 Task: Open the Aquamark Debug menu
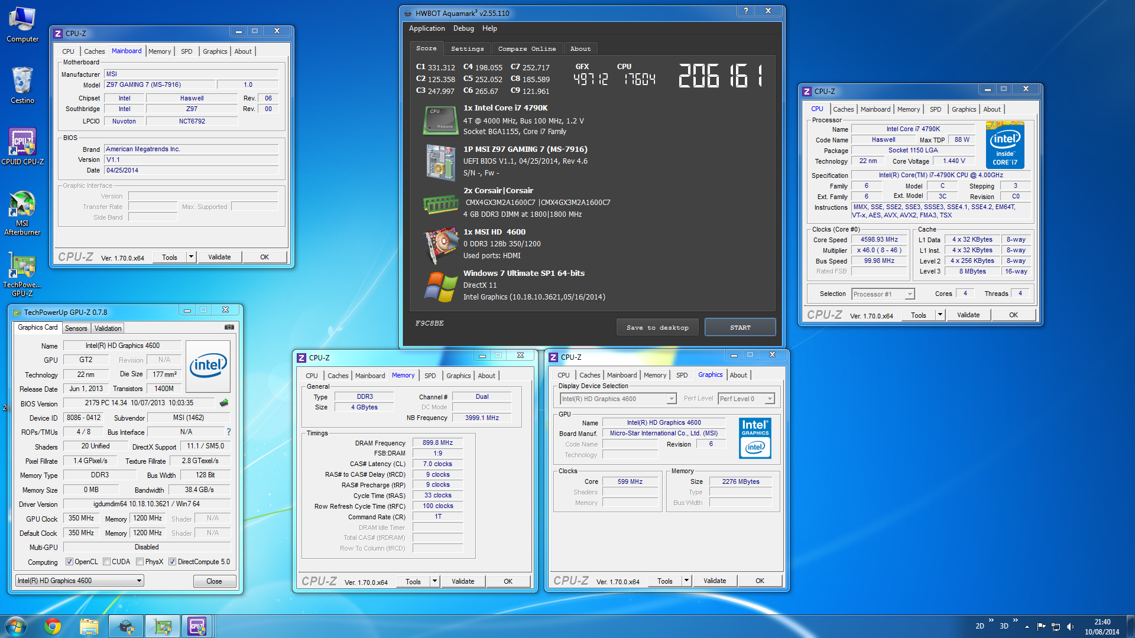[x=463, y=28]
